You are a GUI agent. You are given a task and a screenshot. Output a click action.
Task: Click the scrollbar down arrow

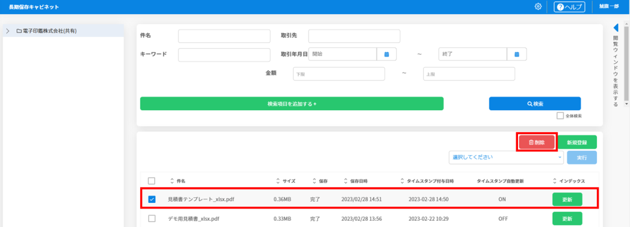pyautogui.click(x=626, y=103)
